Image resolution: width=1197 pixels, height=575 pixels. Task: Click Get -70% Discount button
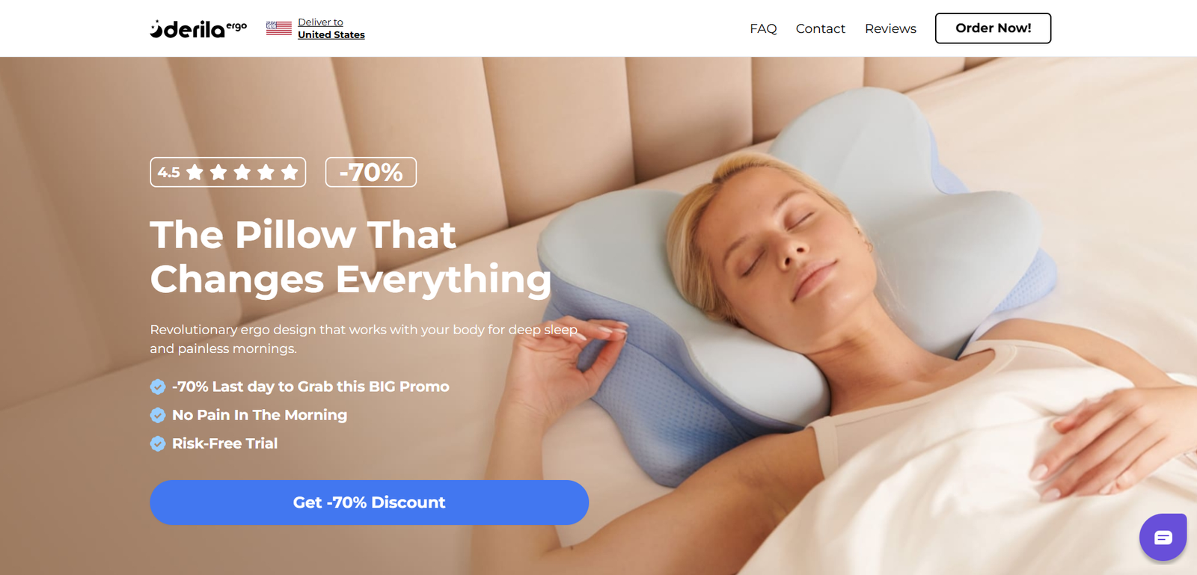(370, 502)
